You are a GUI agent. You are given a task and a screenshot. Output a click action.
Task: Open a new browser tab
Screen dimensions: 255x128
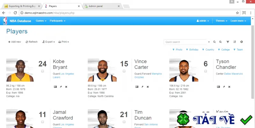(126, 6)
